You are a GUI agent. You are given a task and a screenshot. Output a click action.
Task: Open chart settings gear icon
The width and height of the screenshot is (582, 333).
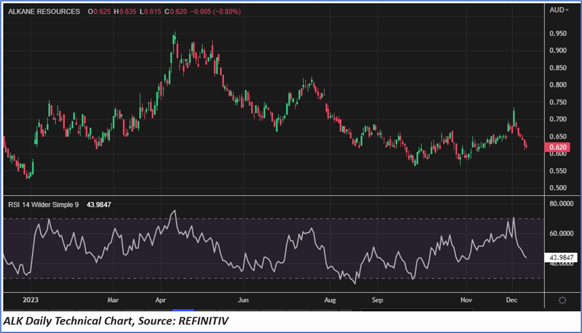(x=562, y=300)
